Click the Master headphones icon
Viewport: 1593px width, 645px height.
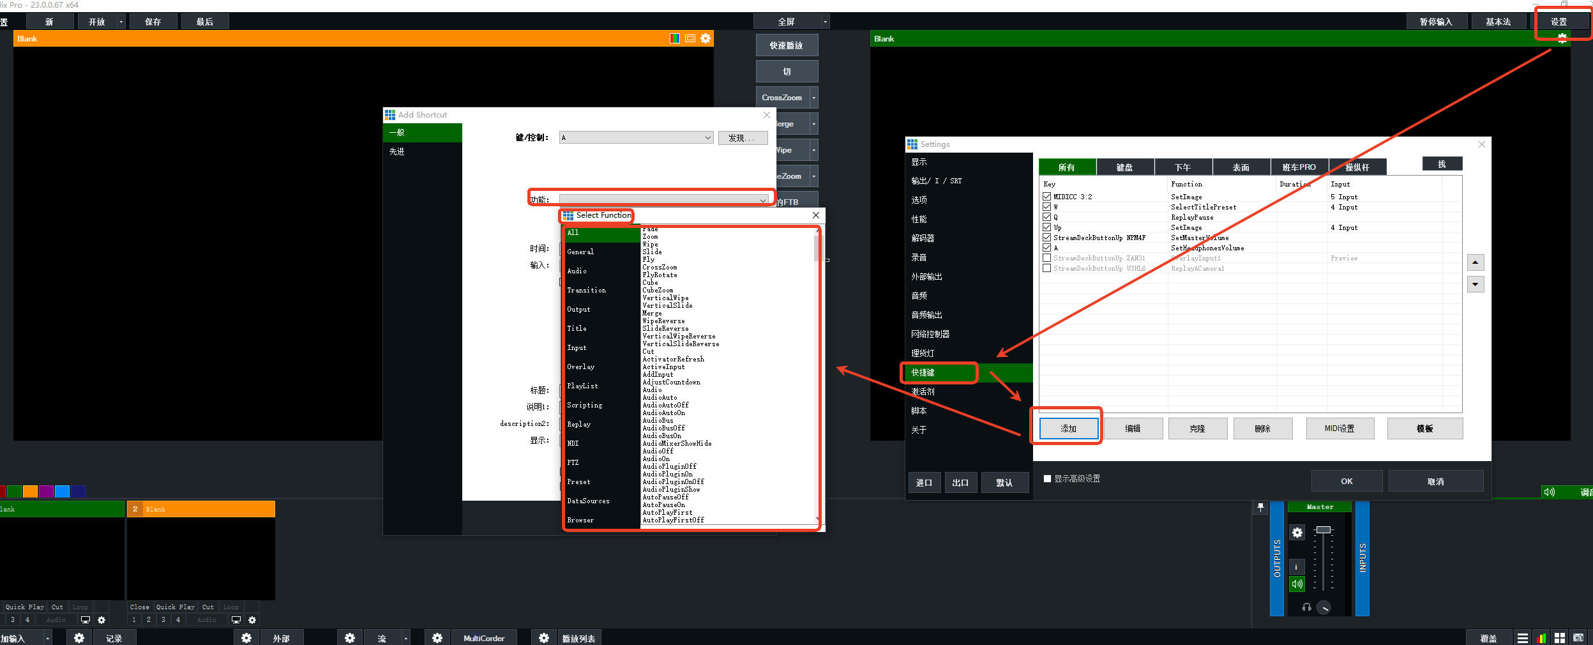[x=1306, y=607]
